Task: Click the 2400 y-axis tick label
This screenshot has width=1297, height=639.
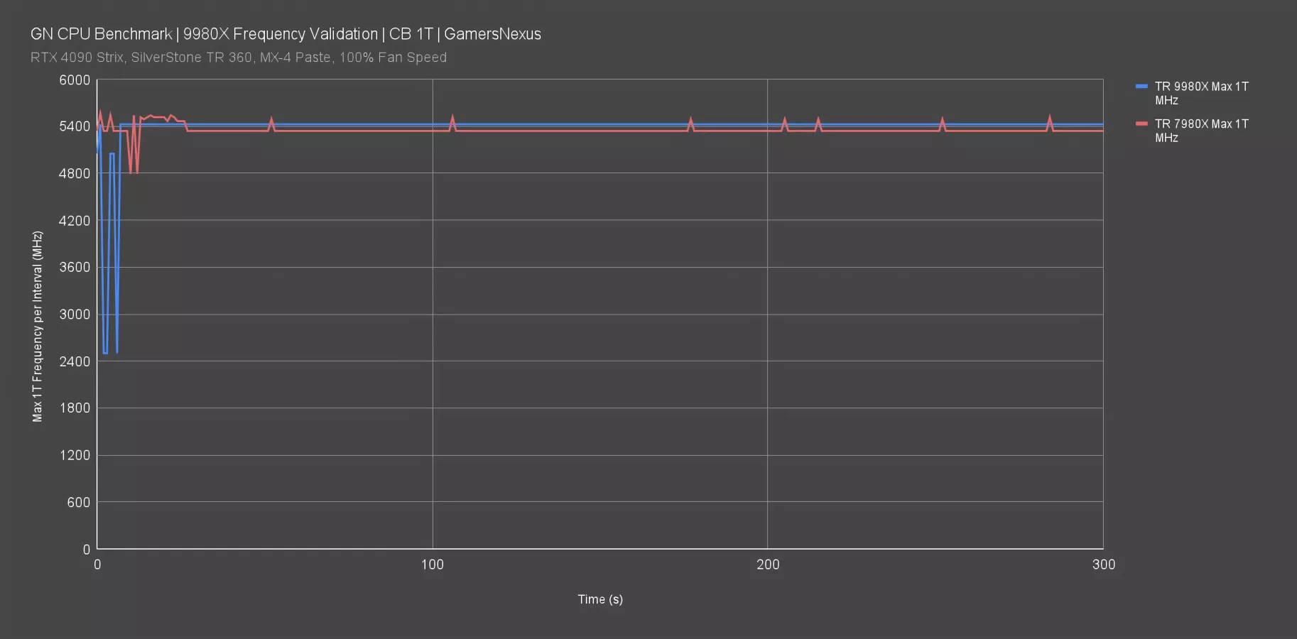Action: point(75,361)
